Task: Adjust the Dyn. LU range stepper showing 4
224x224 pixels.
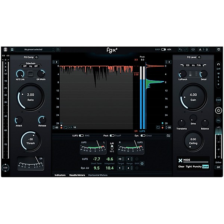Action: pyautogui.click(x=130, y=168)
